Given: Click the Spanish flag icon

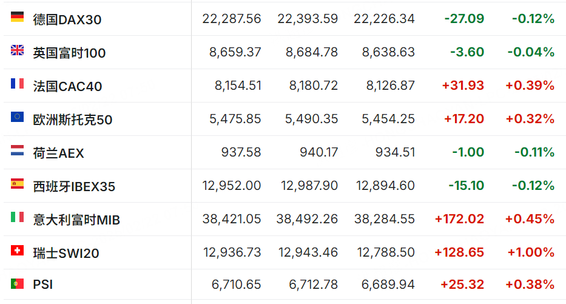Looking at the screenshot, I should point(17,184).
